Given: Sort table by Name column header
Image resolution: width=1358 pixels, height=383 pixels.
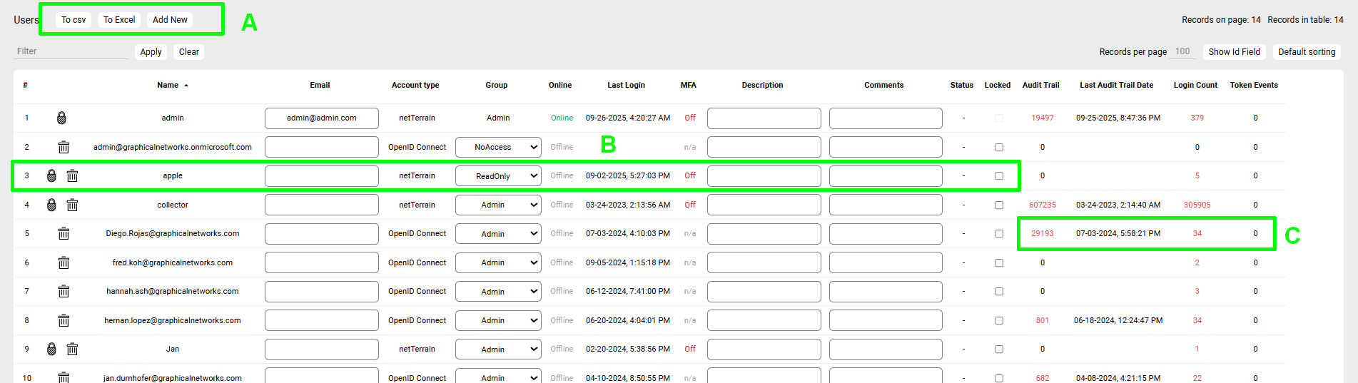Looking at the screenshot, I should (168, 86).
